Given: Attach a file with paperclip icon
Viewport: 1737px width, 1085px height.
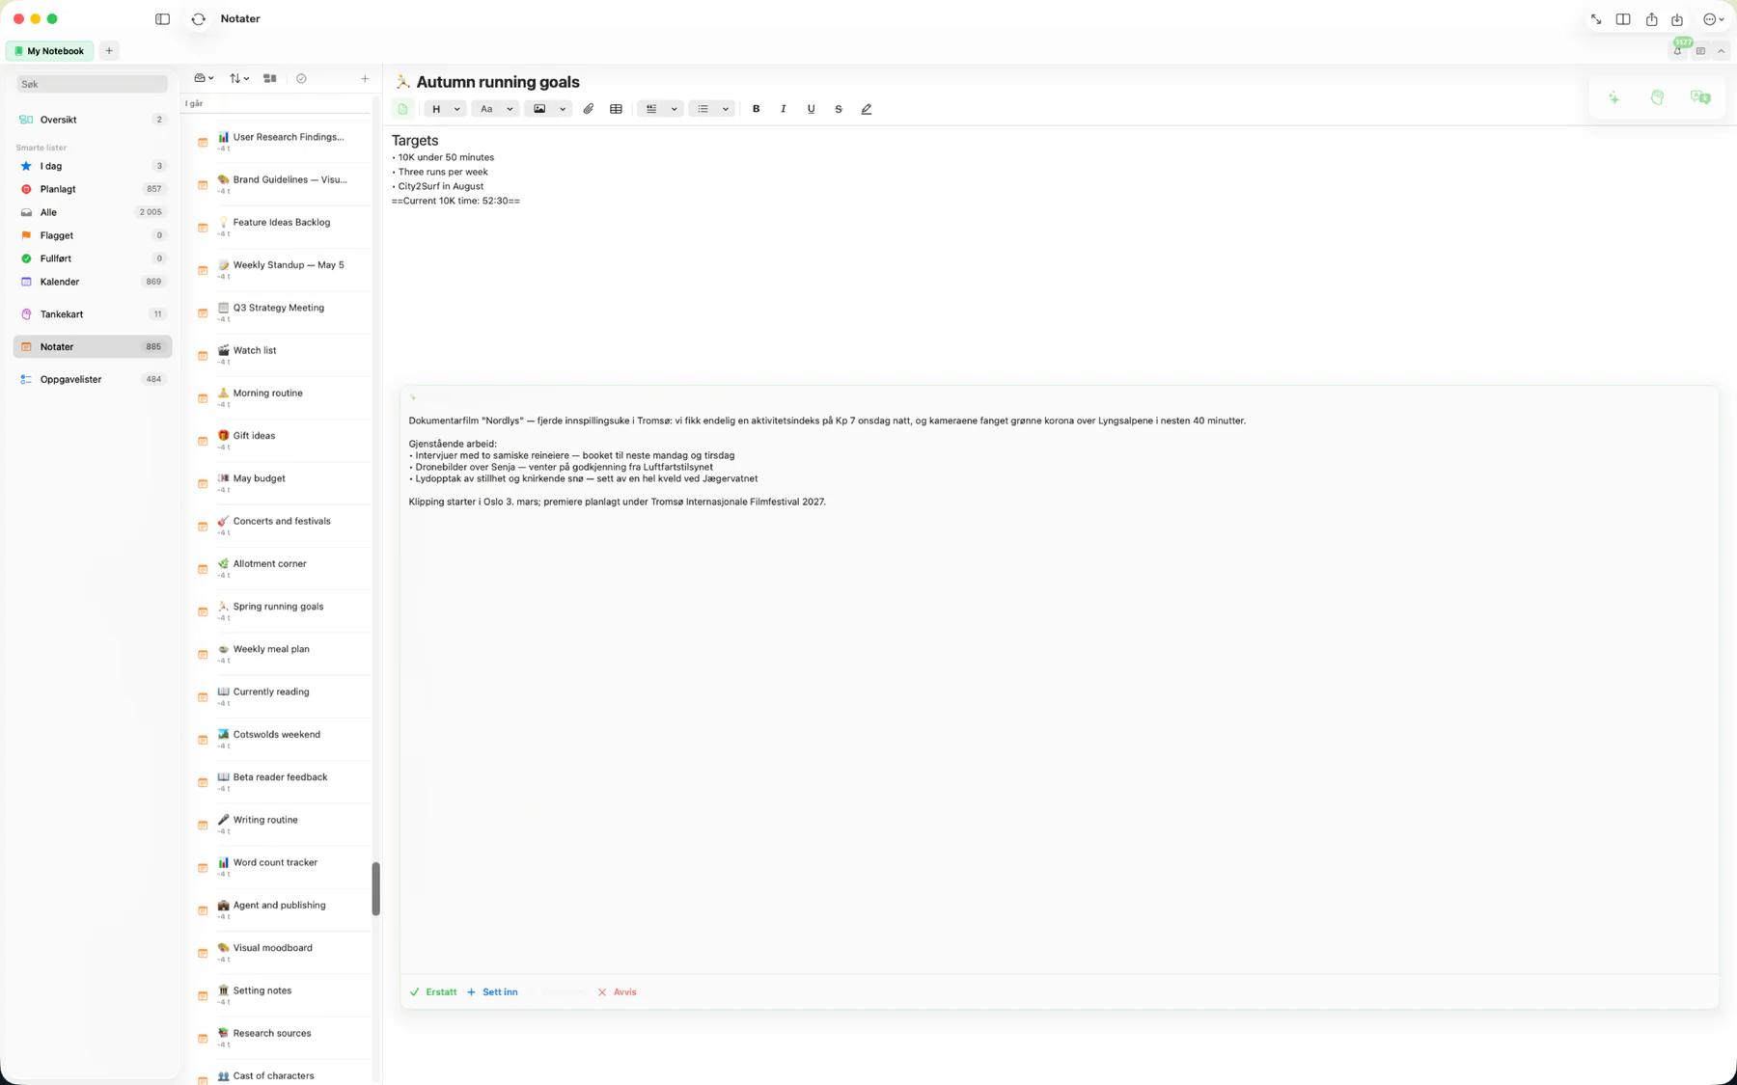Looking at the screenshot, I should click(x=588, y=109).
